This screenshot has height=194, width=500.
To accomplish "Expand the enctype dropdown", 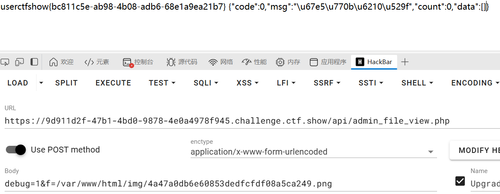I will click(430, 152).
